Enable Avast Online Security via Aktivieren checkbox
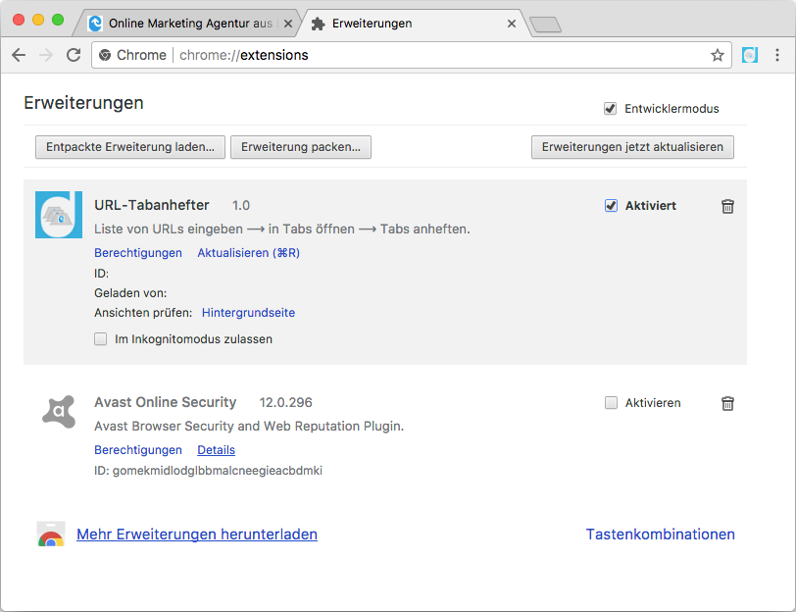The image size is (796, 612). (x=611, y=403)
